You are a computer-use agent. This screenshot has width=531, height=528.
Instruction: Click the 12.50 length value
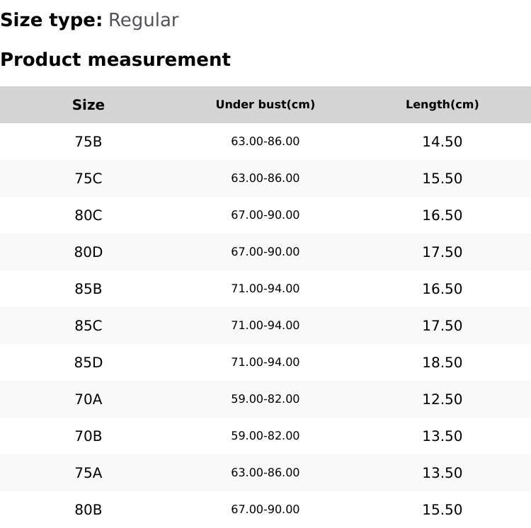click(x=442, y=399)
